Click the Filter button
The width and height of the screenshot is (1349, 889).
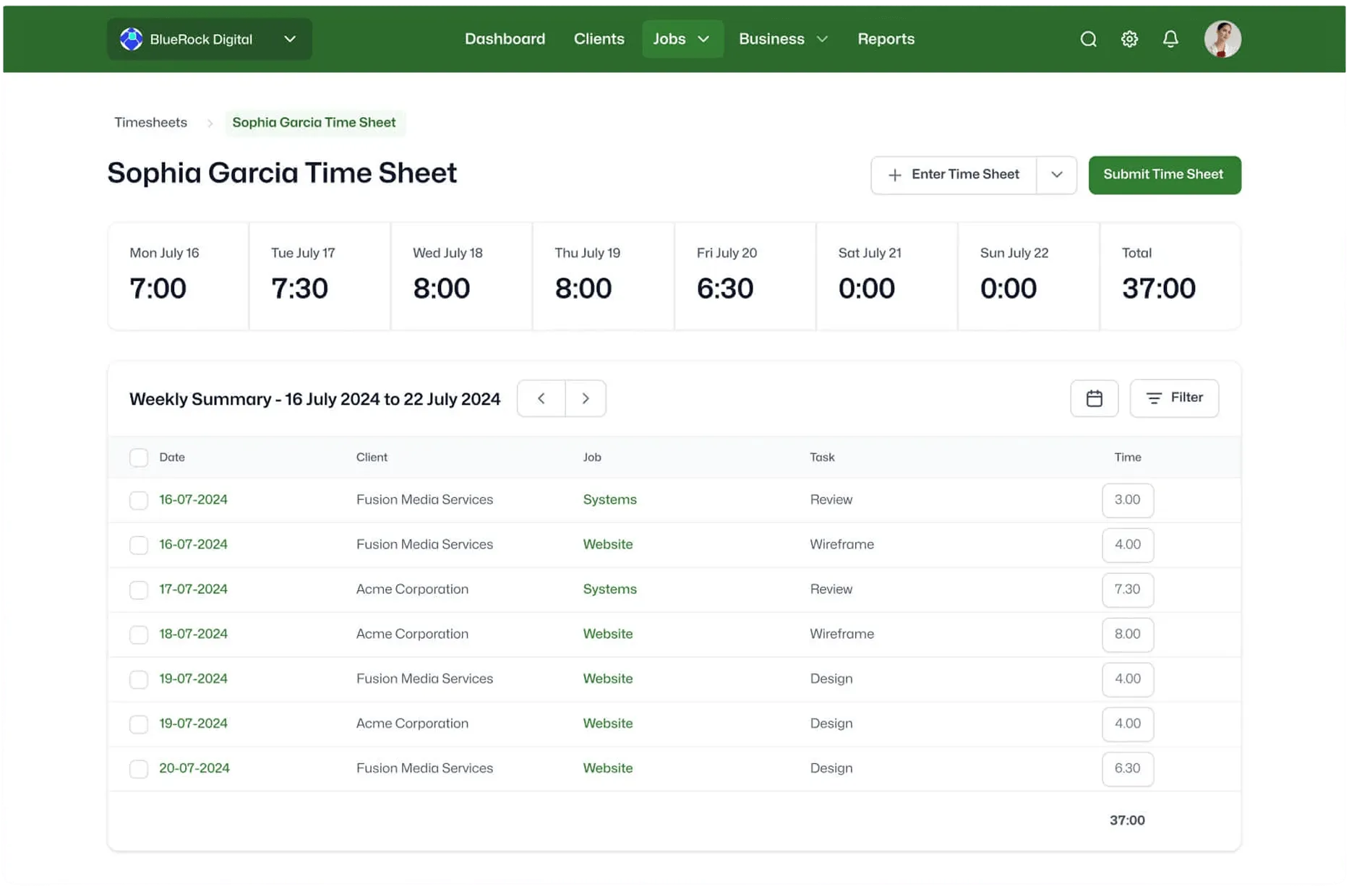[x=1174, y=398]
